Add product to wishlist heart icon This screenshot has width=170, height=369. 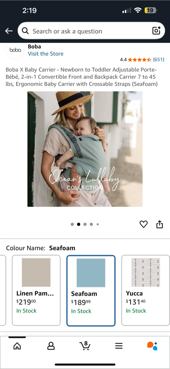click(144, 224)
